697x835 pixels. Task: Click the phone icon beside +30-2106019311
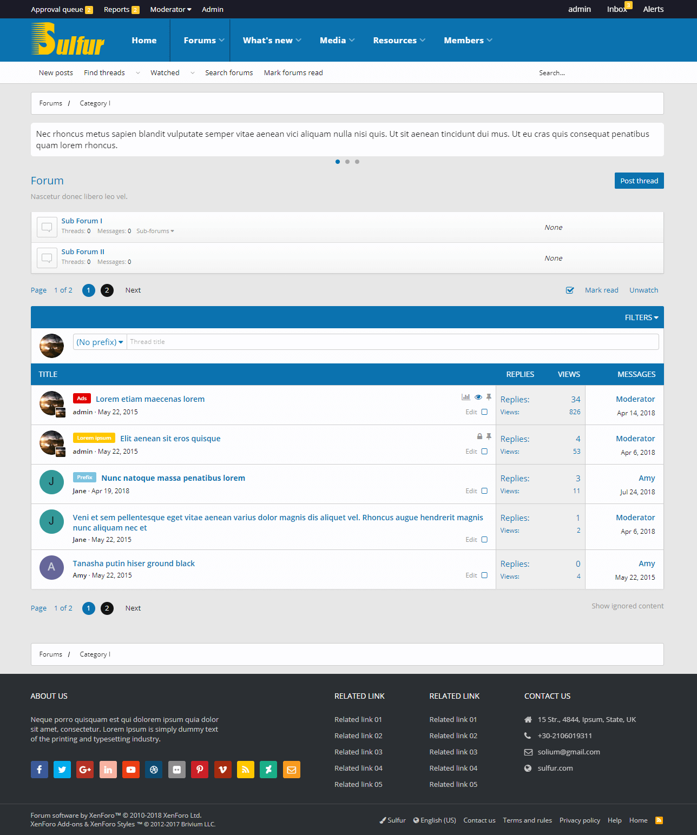[528, 736]
